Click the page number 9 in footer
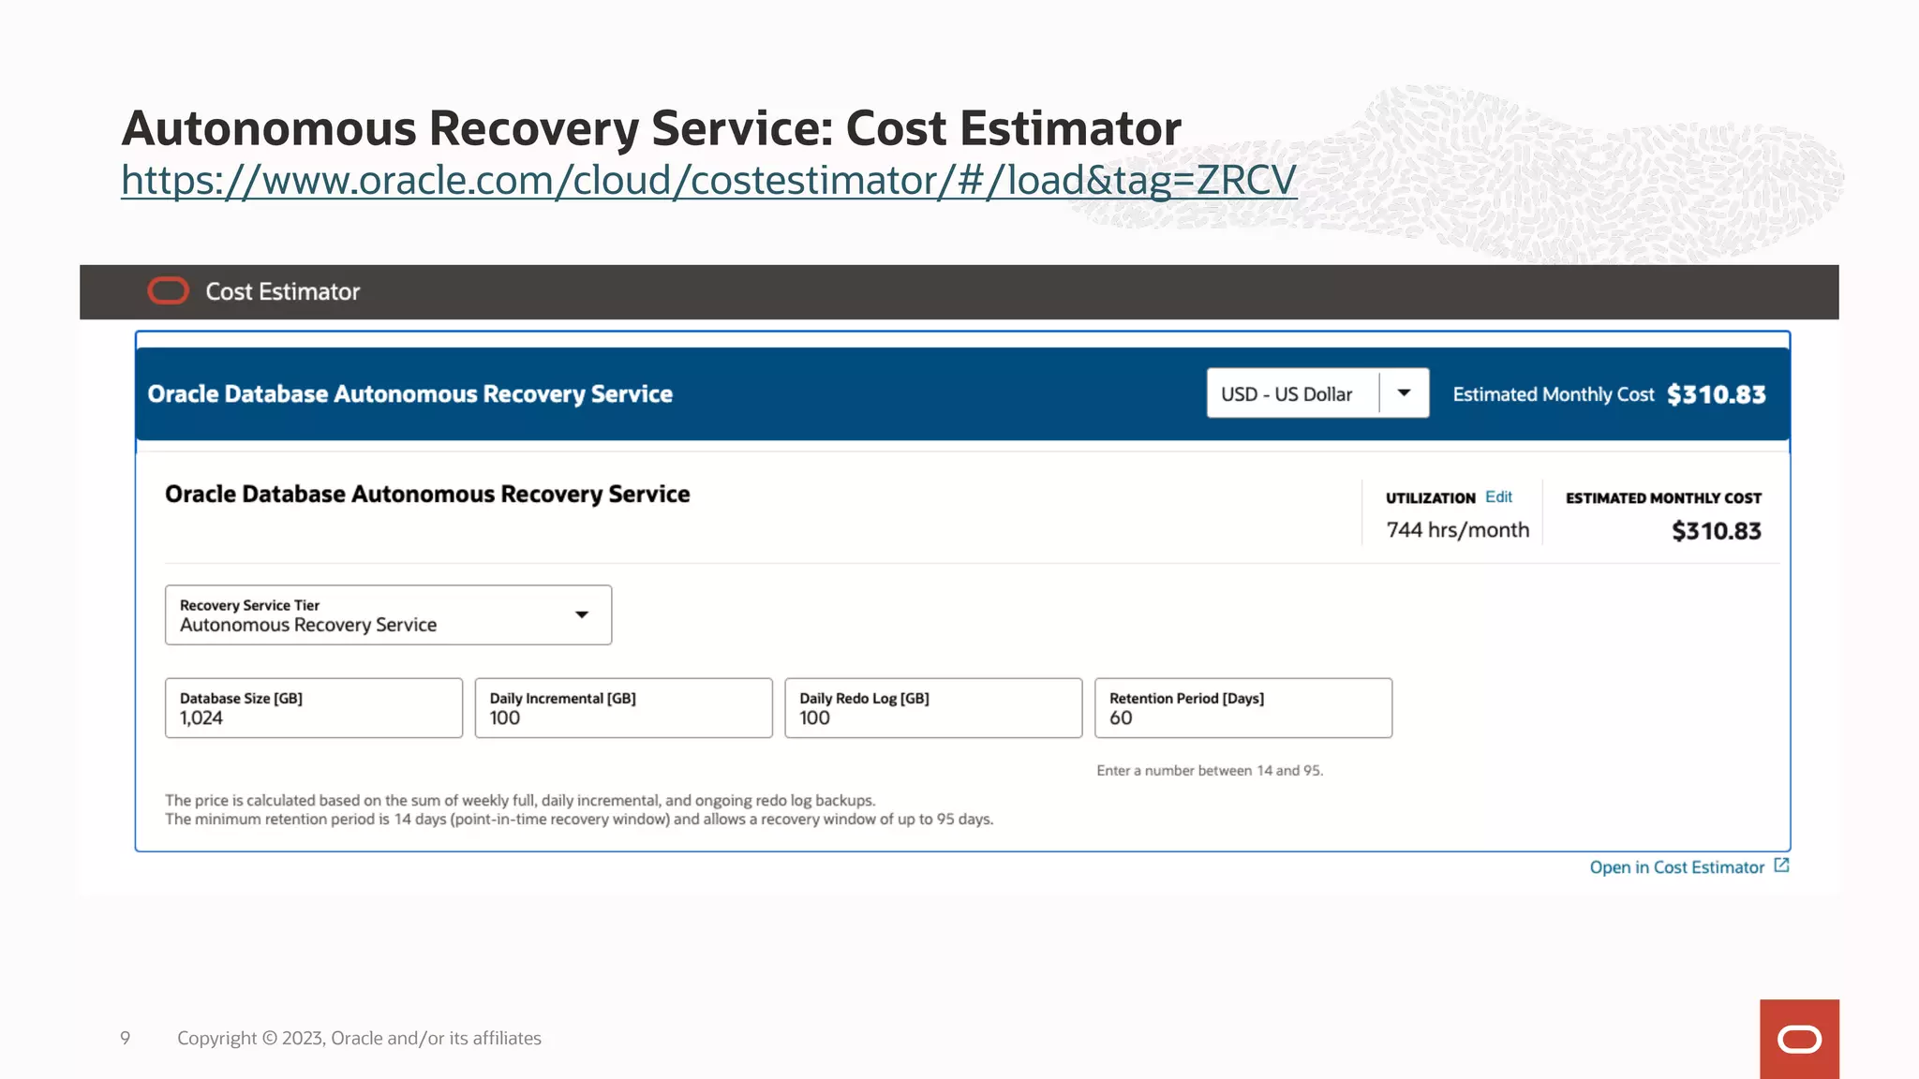 click(125, 1038)
